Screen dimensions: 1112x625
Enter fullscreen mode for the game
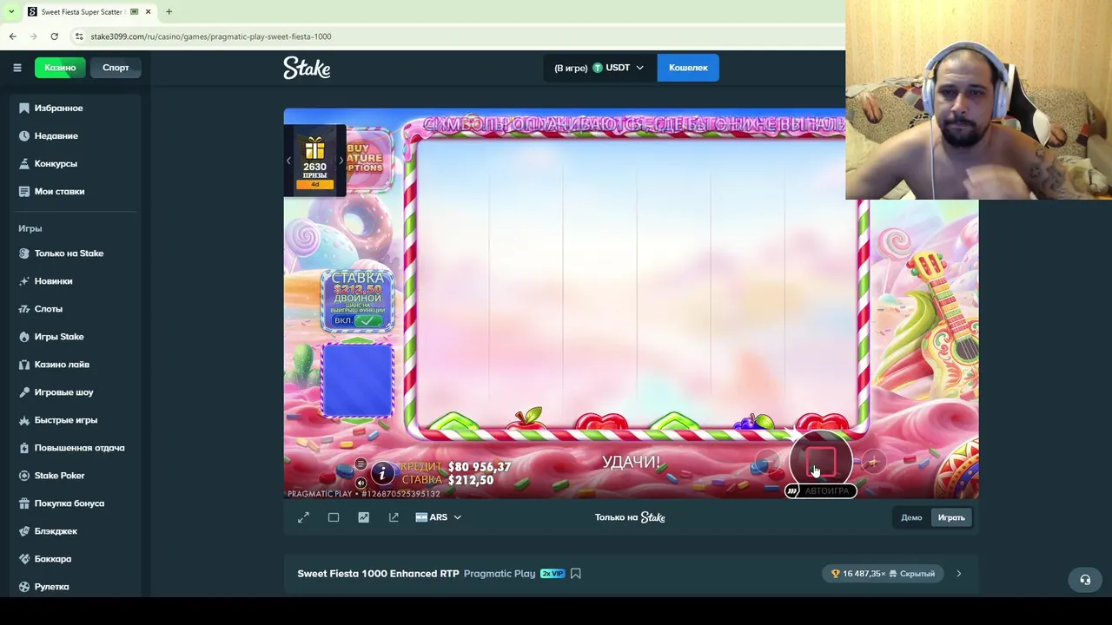click(303, 517)
